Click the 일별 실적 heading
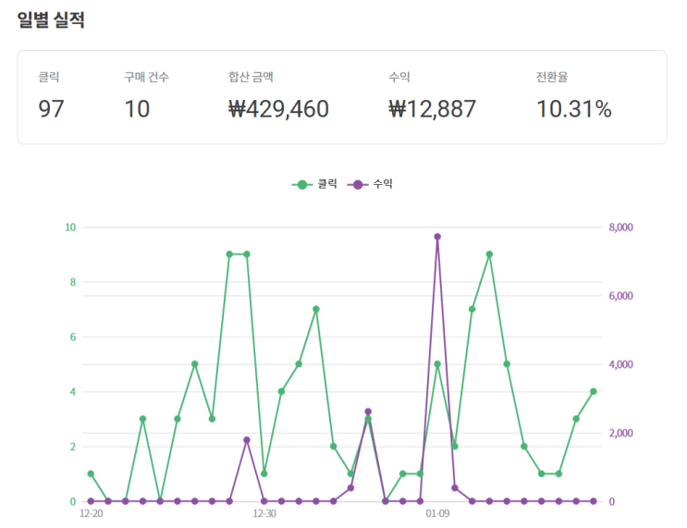The height and width of the screenshot is (528, 687). [x=51, y=19]
